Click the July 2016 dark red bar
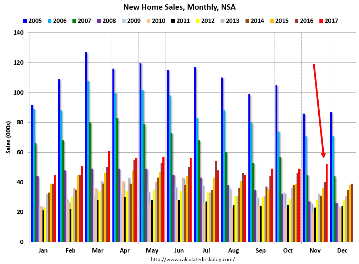This screenshot has height=264, width=359. pyautogui.click(x=216, y=201)
